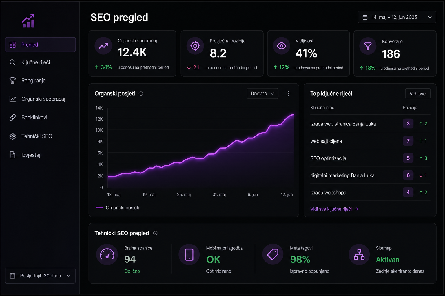Click the Pozicija column header
445x296 pixels.
[410, 108]
